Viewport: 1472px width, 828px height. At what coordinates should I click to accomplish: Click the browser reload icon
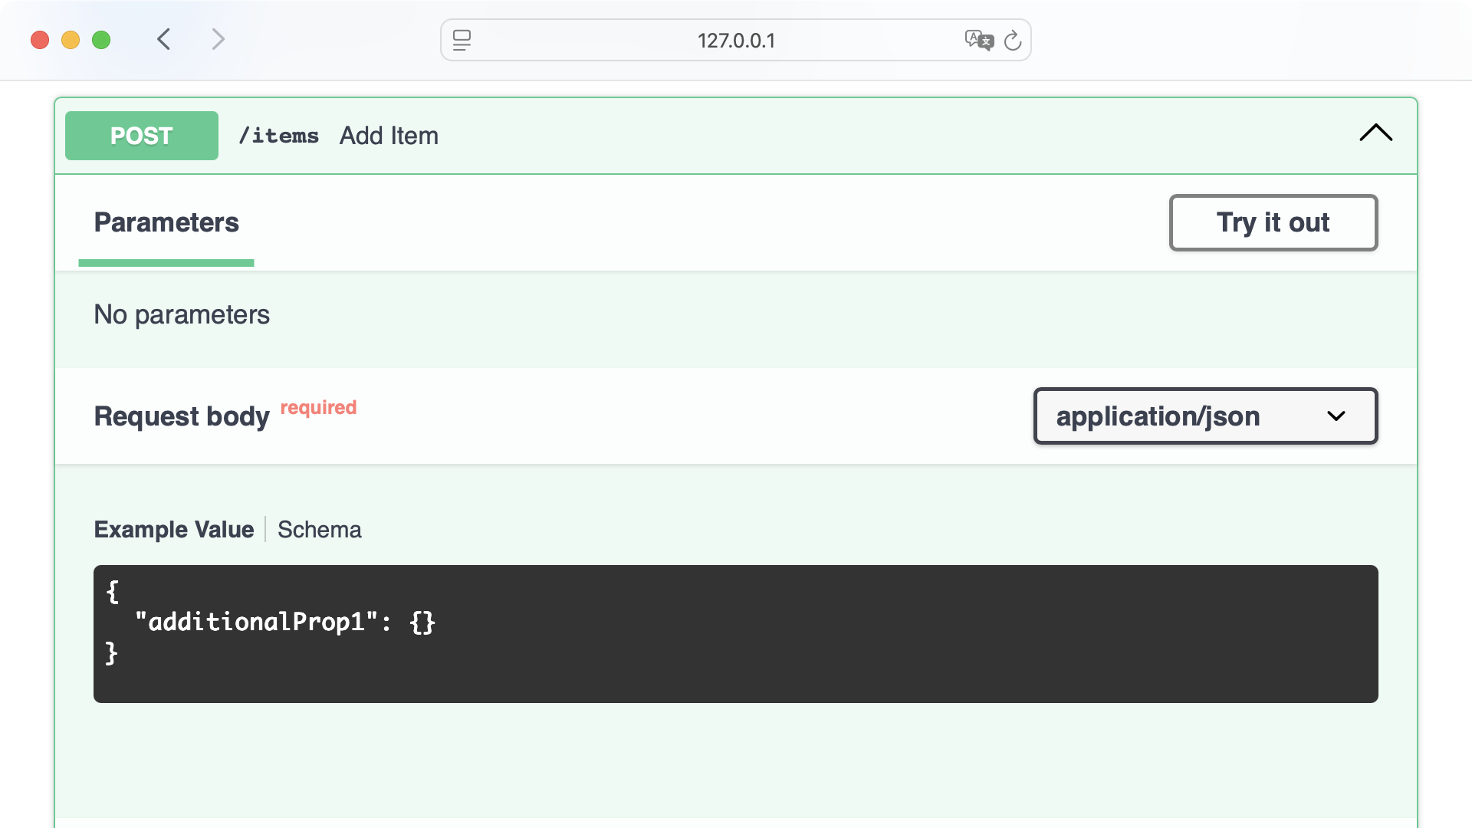tap(1014, 41)
